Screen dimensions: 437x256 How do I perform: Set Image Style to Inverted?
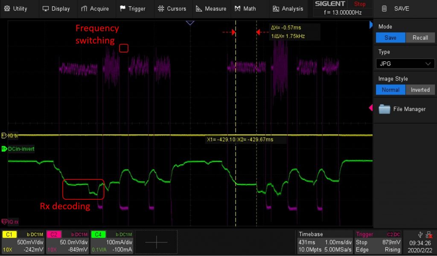coord(420,90)
